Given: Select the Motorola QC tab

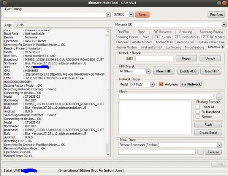Looking at the screenshot, I should [x=216, y=47].
